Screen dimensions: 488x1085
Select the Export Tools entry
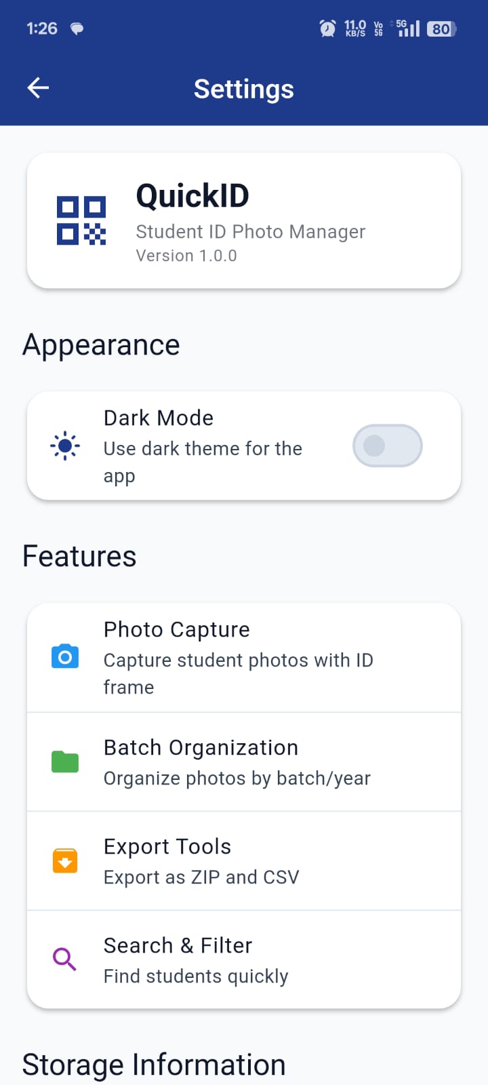244,861
